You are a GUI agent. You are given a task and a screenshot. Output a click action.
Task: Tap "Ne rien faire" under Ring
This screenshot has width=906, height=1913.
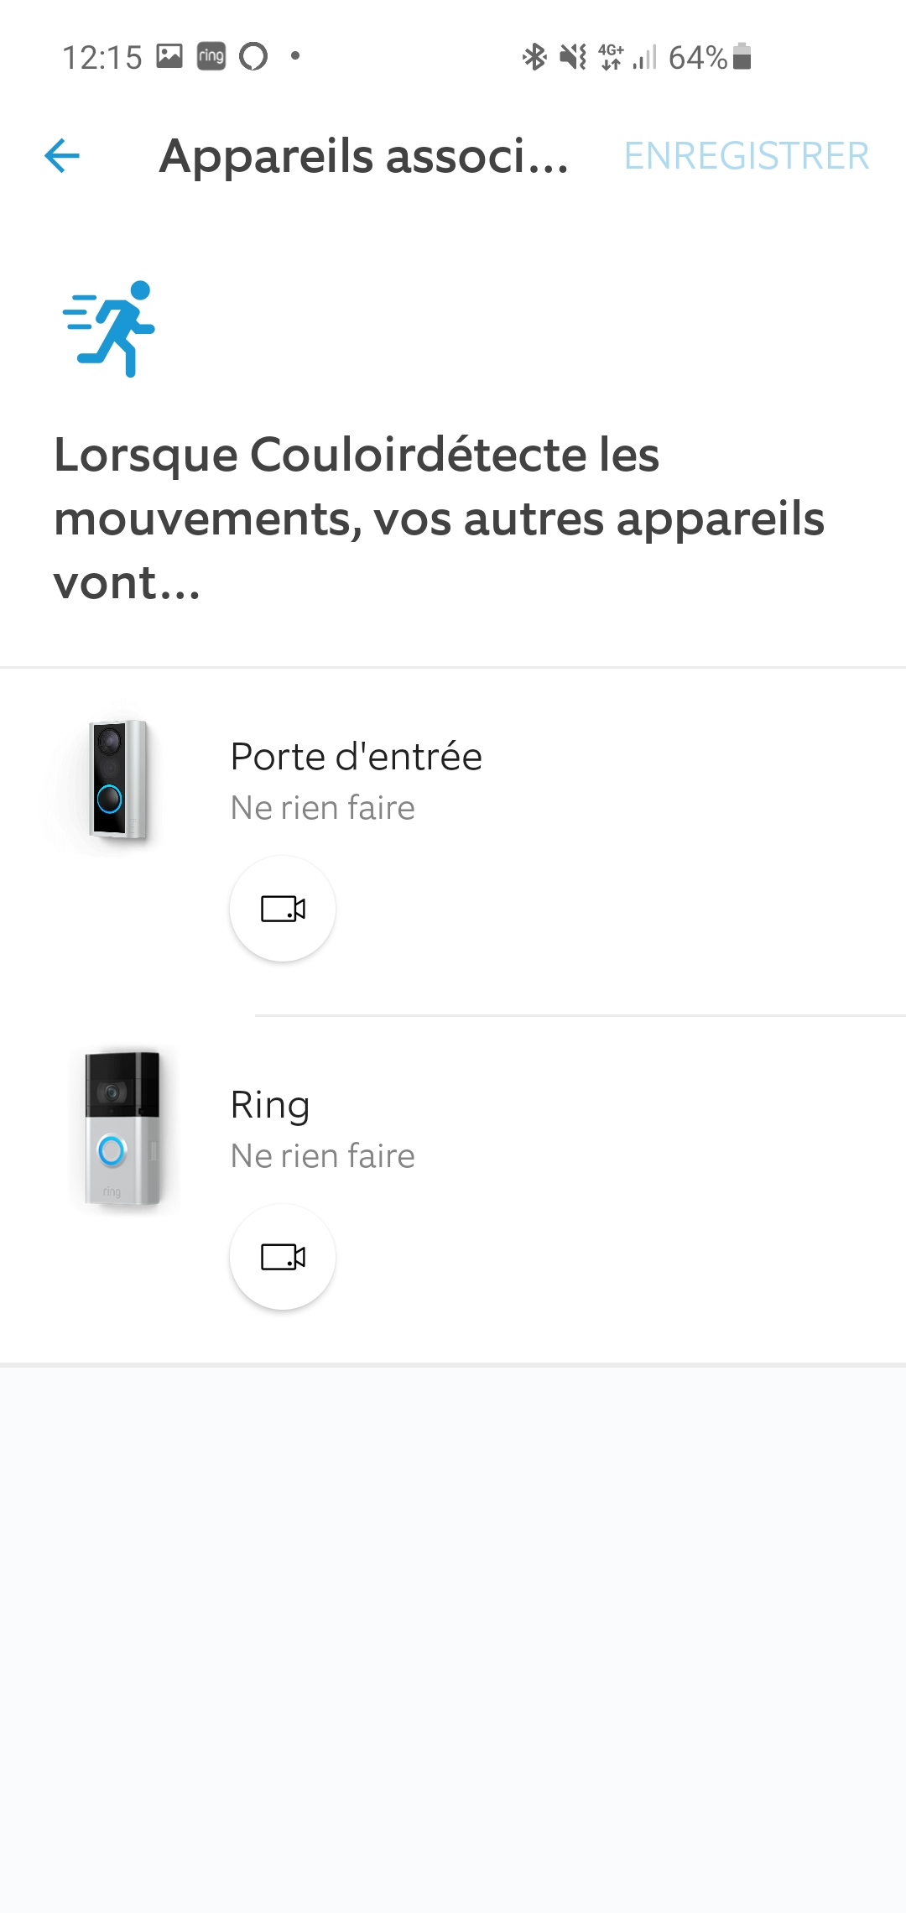(323, 1156)
